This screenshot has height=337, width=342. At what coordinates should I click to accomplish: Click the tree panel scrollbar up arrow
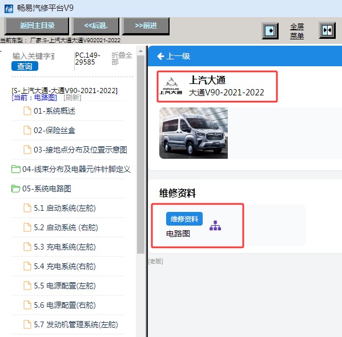click(140, 51)
